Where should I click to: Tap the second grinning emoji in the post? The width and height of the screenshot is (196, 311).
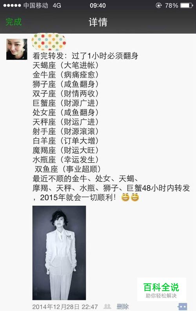[135, 197]
